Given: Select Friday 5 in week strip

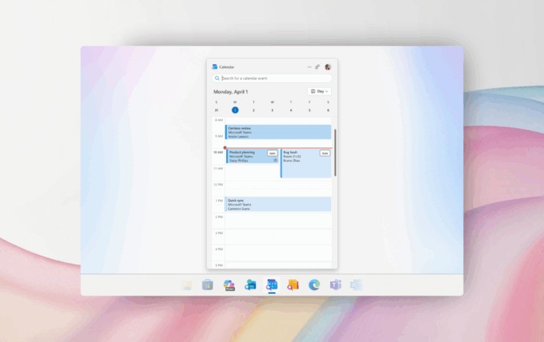Looking at the screenshot, I should point(309,110).
